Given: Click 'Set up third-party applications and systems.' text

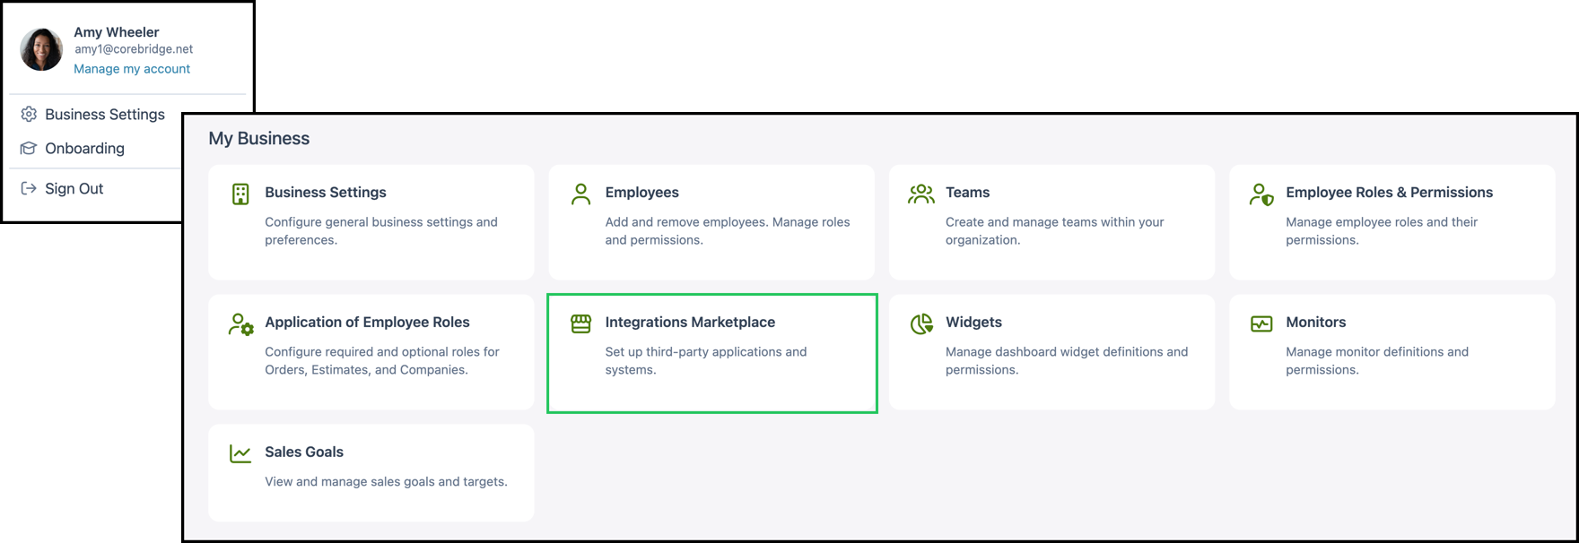Looking at the screenshot, I should pos(706,361).
